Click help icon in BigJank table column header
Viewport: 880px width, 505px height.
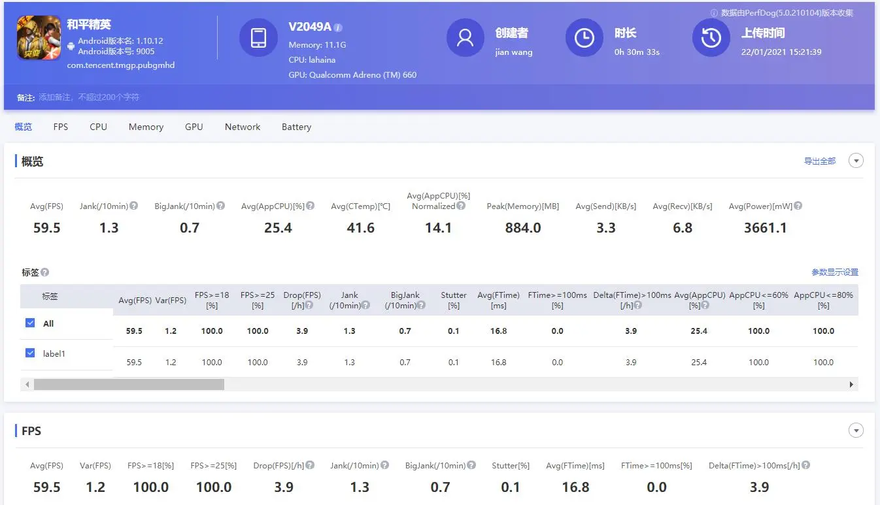422,305
